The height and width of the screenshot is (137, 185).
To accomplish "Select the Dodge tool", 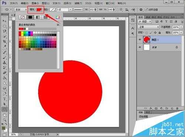I will coord(4,88).
